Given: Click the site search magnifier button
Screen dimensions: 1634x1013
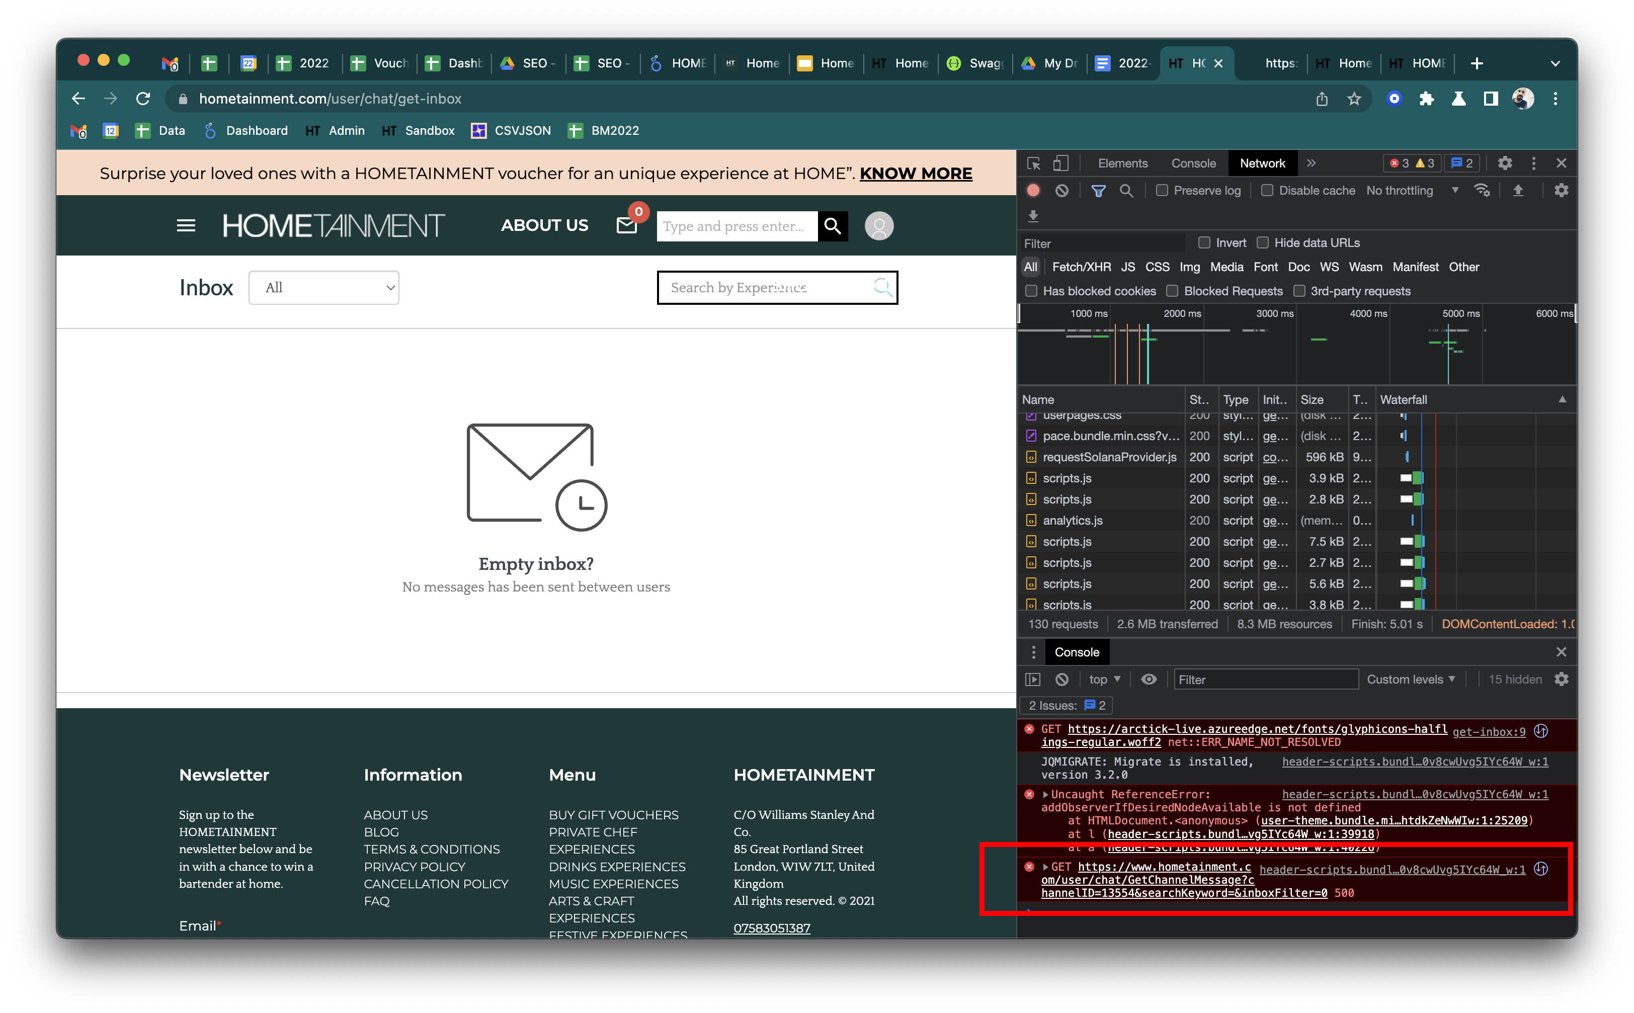Looking at the screenshot, I should [833, 226].
